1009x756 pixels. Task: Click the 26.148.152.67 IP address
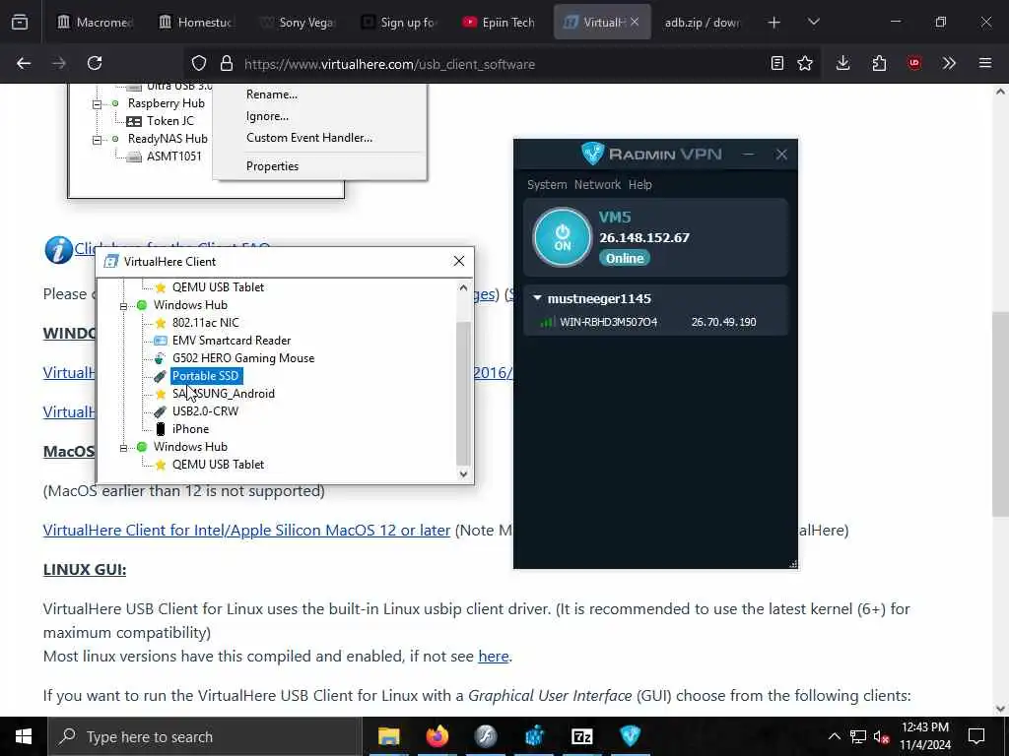[644, 238]
